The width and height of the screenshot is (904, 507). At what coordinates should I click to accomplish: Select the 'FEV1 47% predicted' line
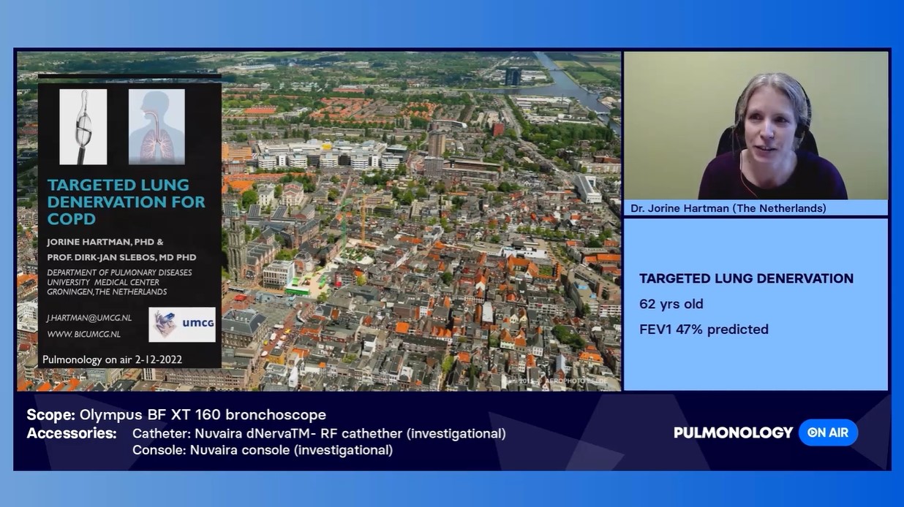click(704, 329)
